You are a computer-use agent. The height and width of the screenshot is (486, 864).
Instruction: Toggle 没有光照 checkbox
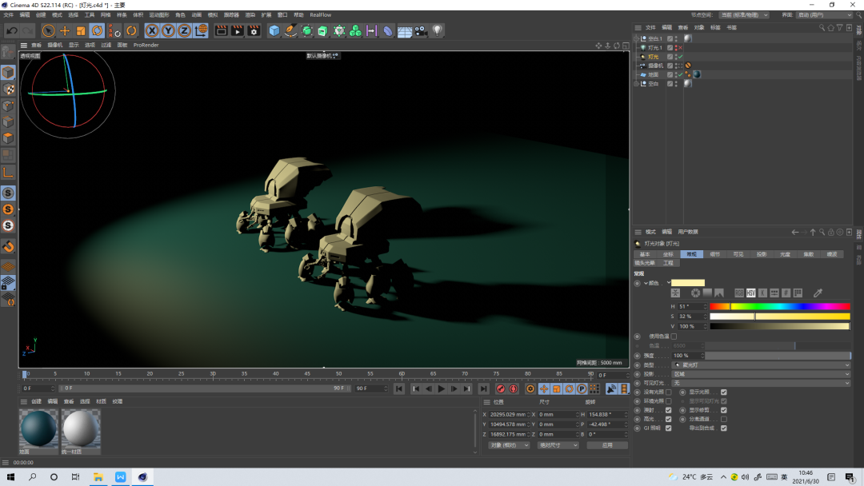point(668,392)
